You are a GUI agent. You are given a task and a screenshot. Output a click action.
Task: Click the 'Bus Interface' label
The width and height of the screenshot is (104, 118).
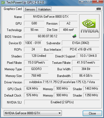point(53,50)
